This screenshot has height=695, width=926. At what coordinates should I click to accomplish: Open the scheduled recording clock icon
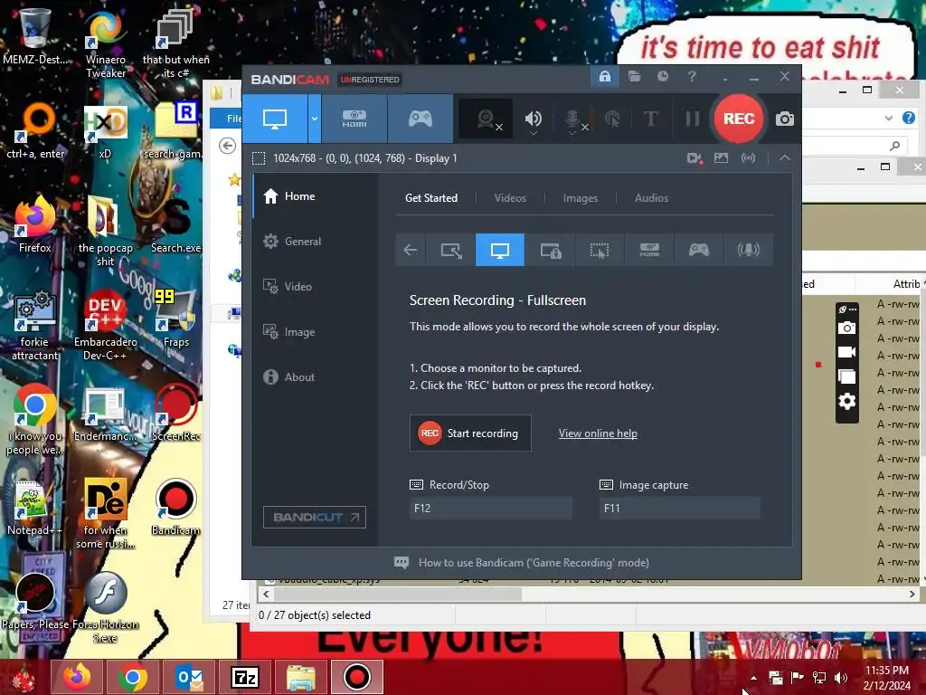click(663, 77)
